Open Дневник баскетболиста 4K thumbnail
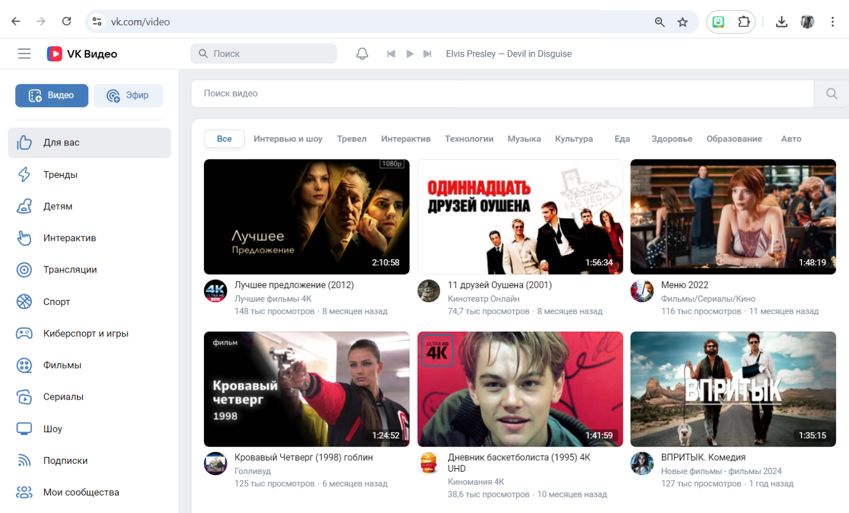This screenshot has height=513, width=849. [x=520, y=389]
